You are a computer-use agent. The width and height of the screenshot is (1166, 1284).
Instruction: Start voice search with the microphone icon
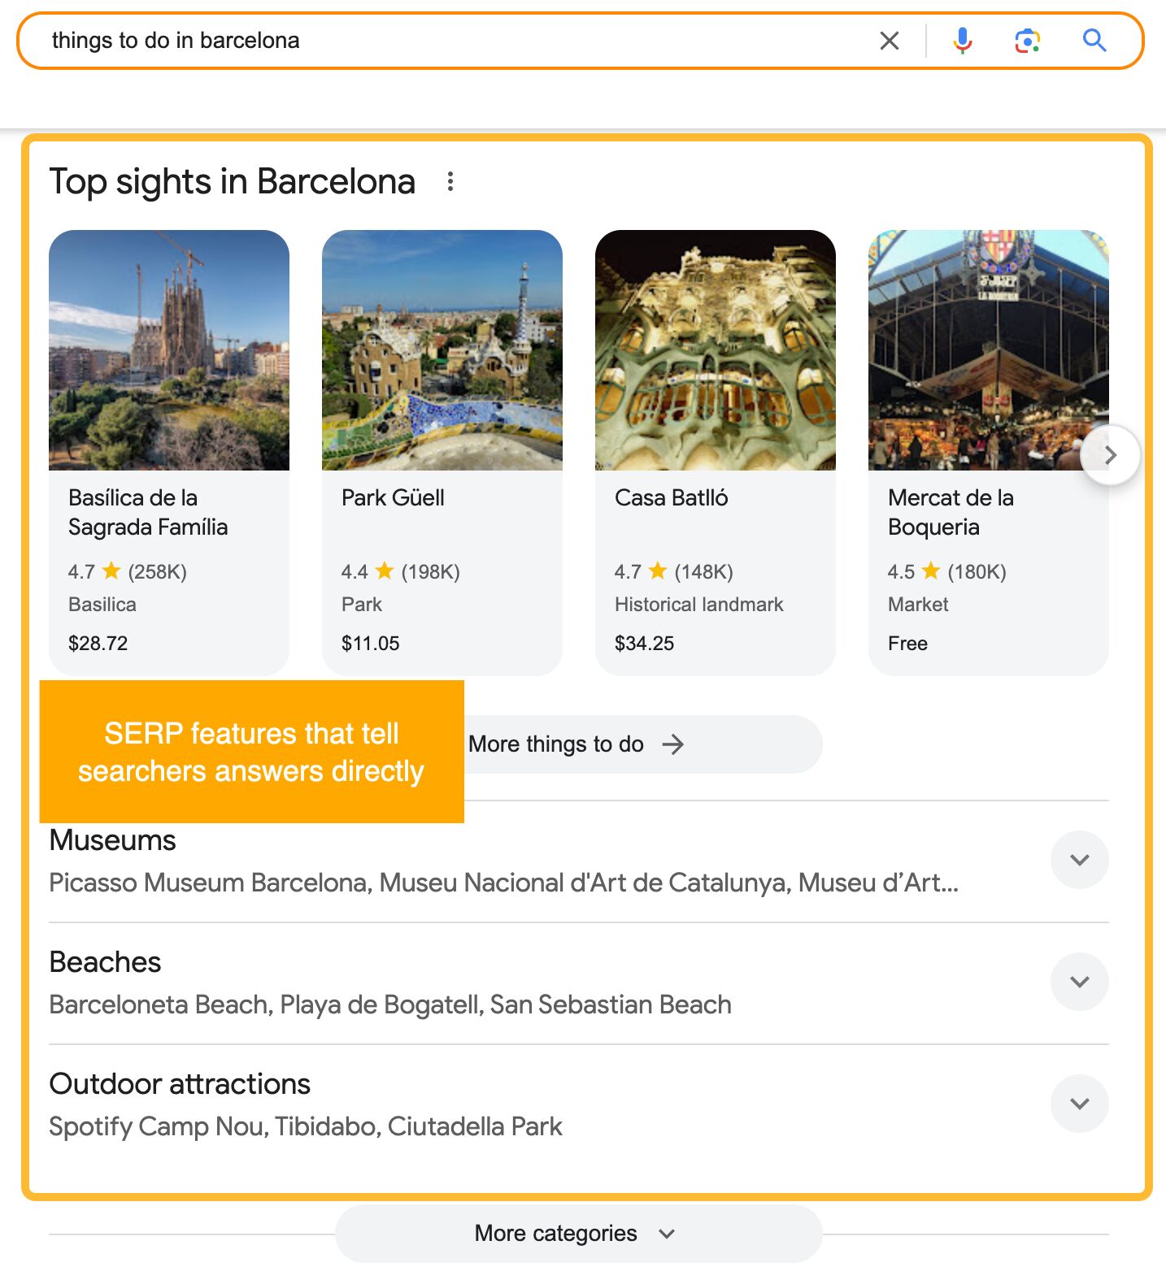tap(961, 40)
